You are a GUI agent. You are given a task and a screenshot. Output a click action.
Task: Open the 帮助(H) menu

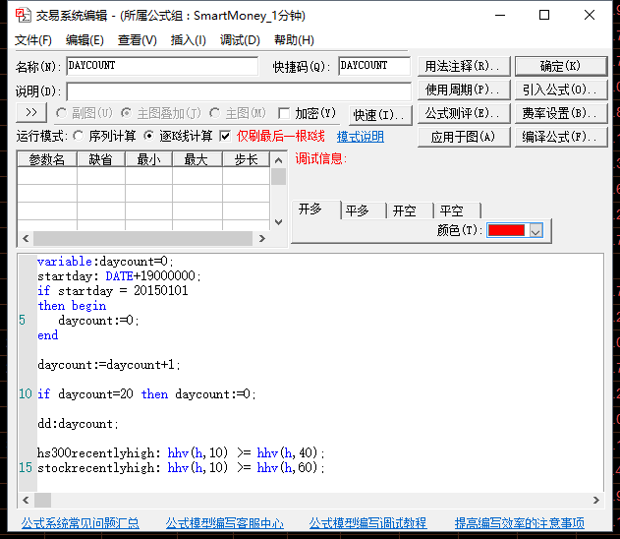[294, 40]
